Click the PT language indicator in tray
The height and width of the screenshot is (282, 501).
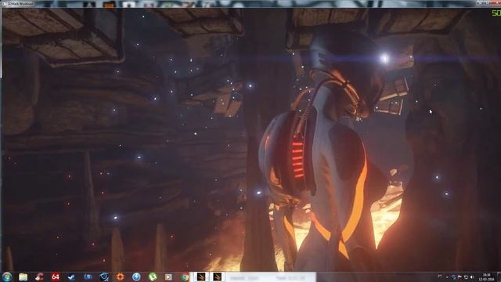tap(440, 277)
